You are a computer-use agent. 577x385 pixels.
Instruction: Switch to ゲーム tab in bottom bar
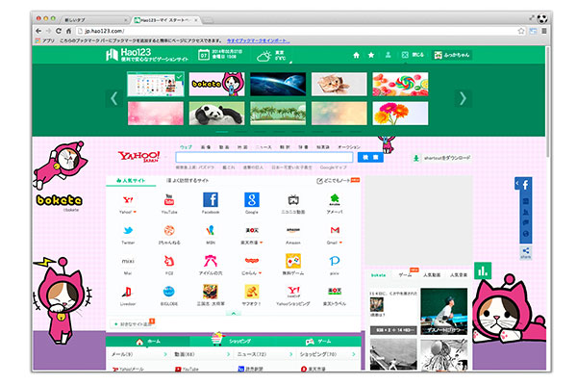(318, 341)
